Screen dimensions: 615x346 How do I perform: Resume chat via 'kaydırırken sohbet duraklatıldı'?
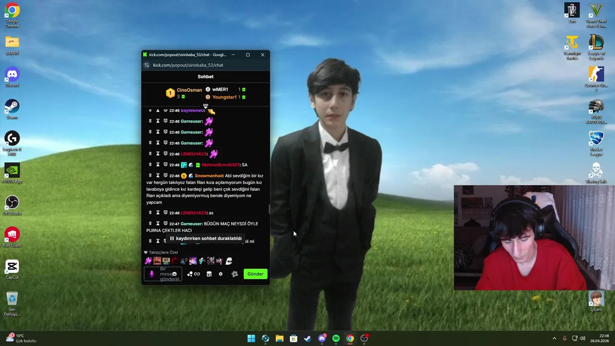pyautogui.click(x=206, y=238)
